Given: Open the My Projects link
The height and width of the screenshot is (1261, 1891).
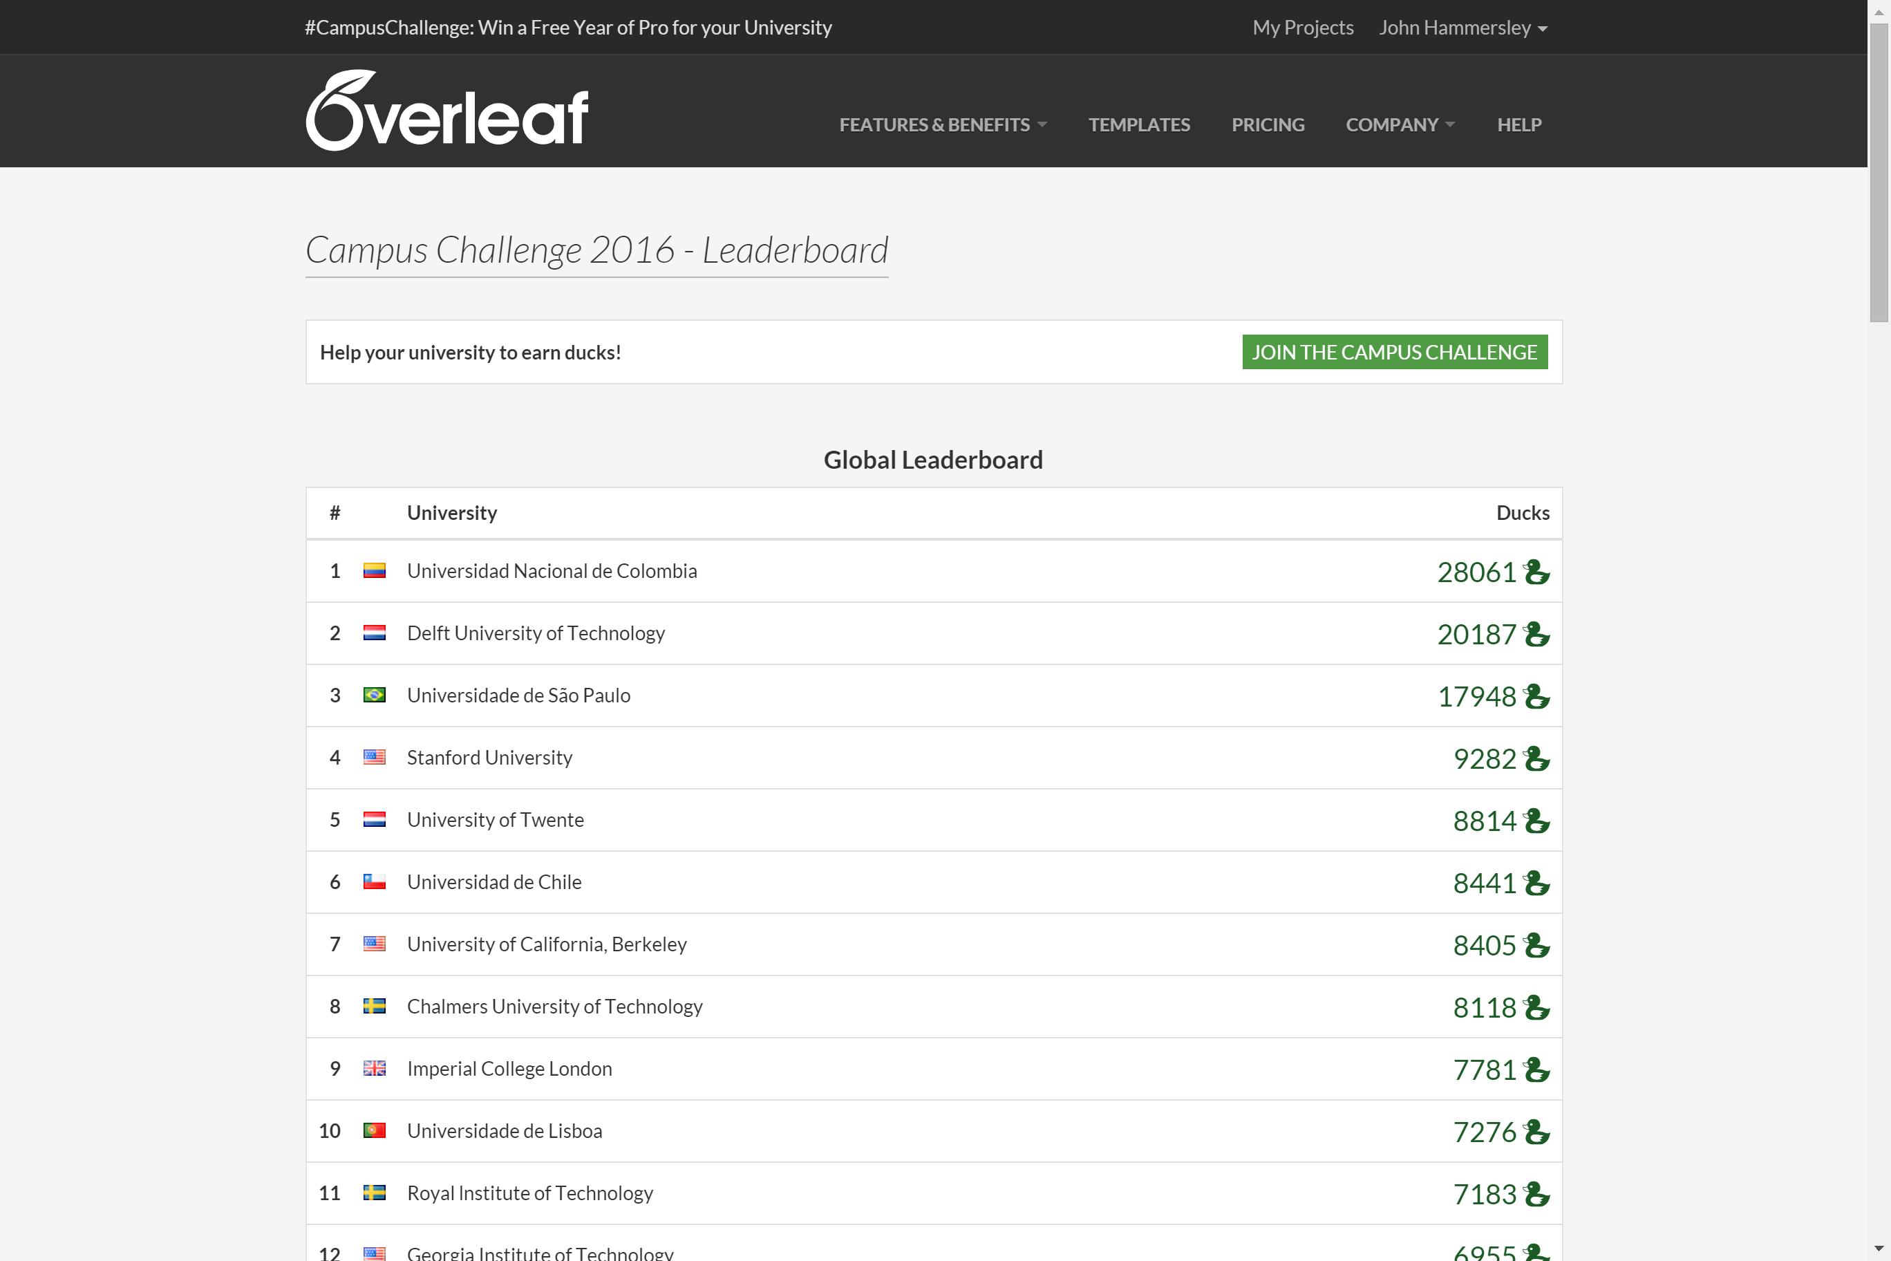Looking at the screenshot, I should [x=1302, y=28].
